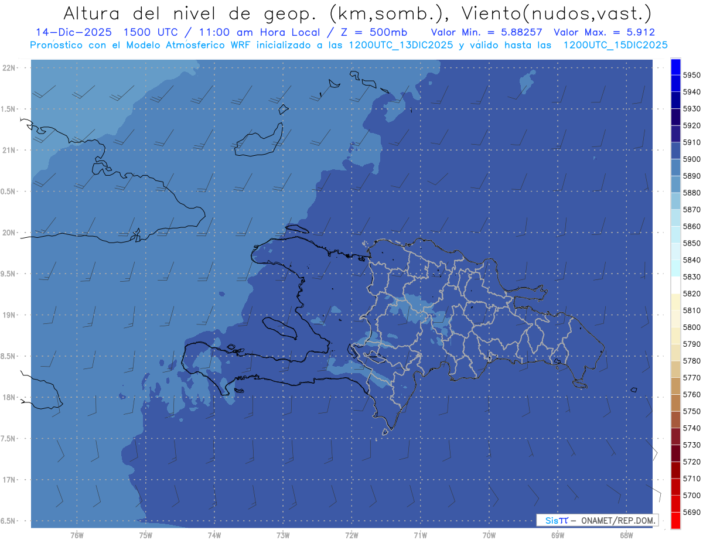Click the '1200UTC_15DIC2025' valid-until time
The height and width of the screenshot is (543, 703).
pos(615,45)
